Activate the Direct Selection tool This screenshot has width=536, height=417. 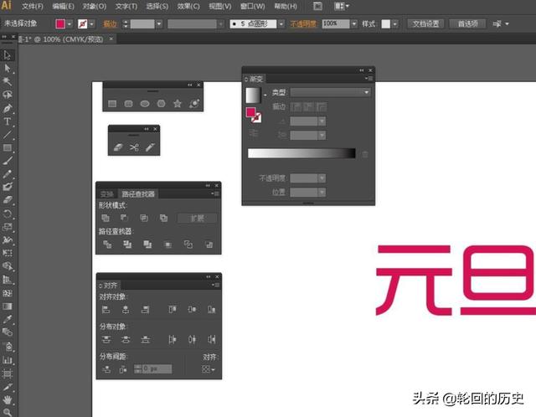8,68
